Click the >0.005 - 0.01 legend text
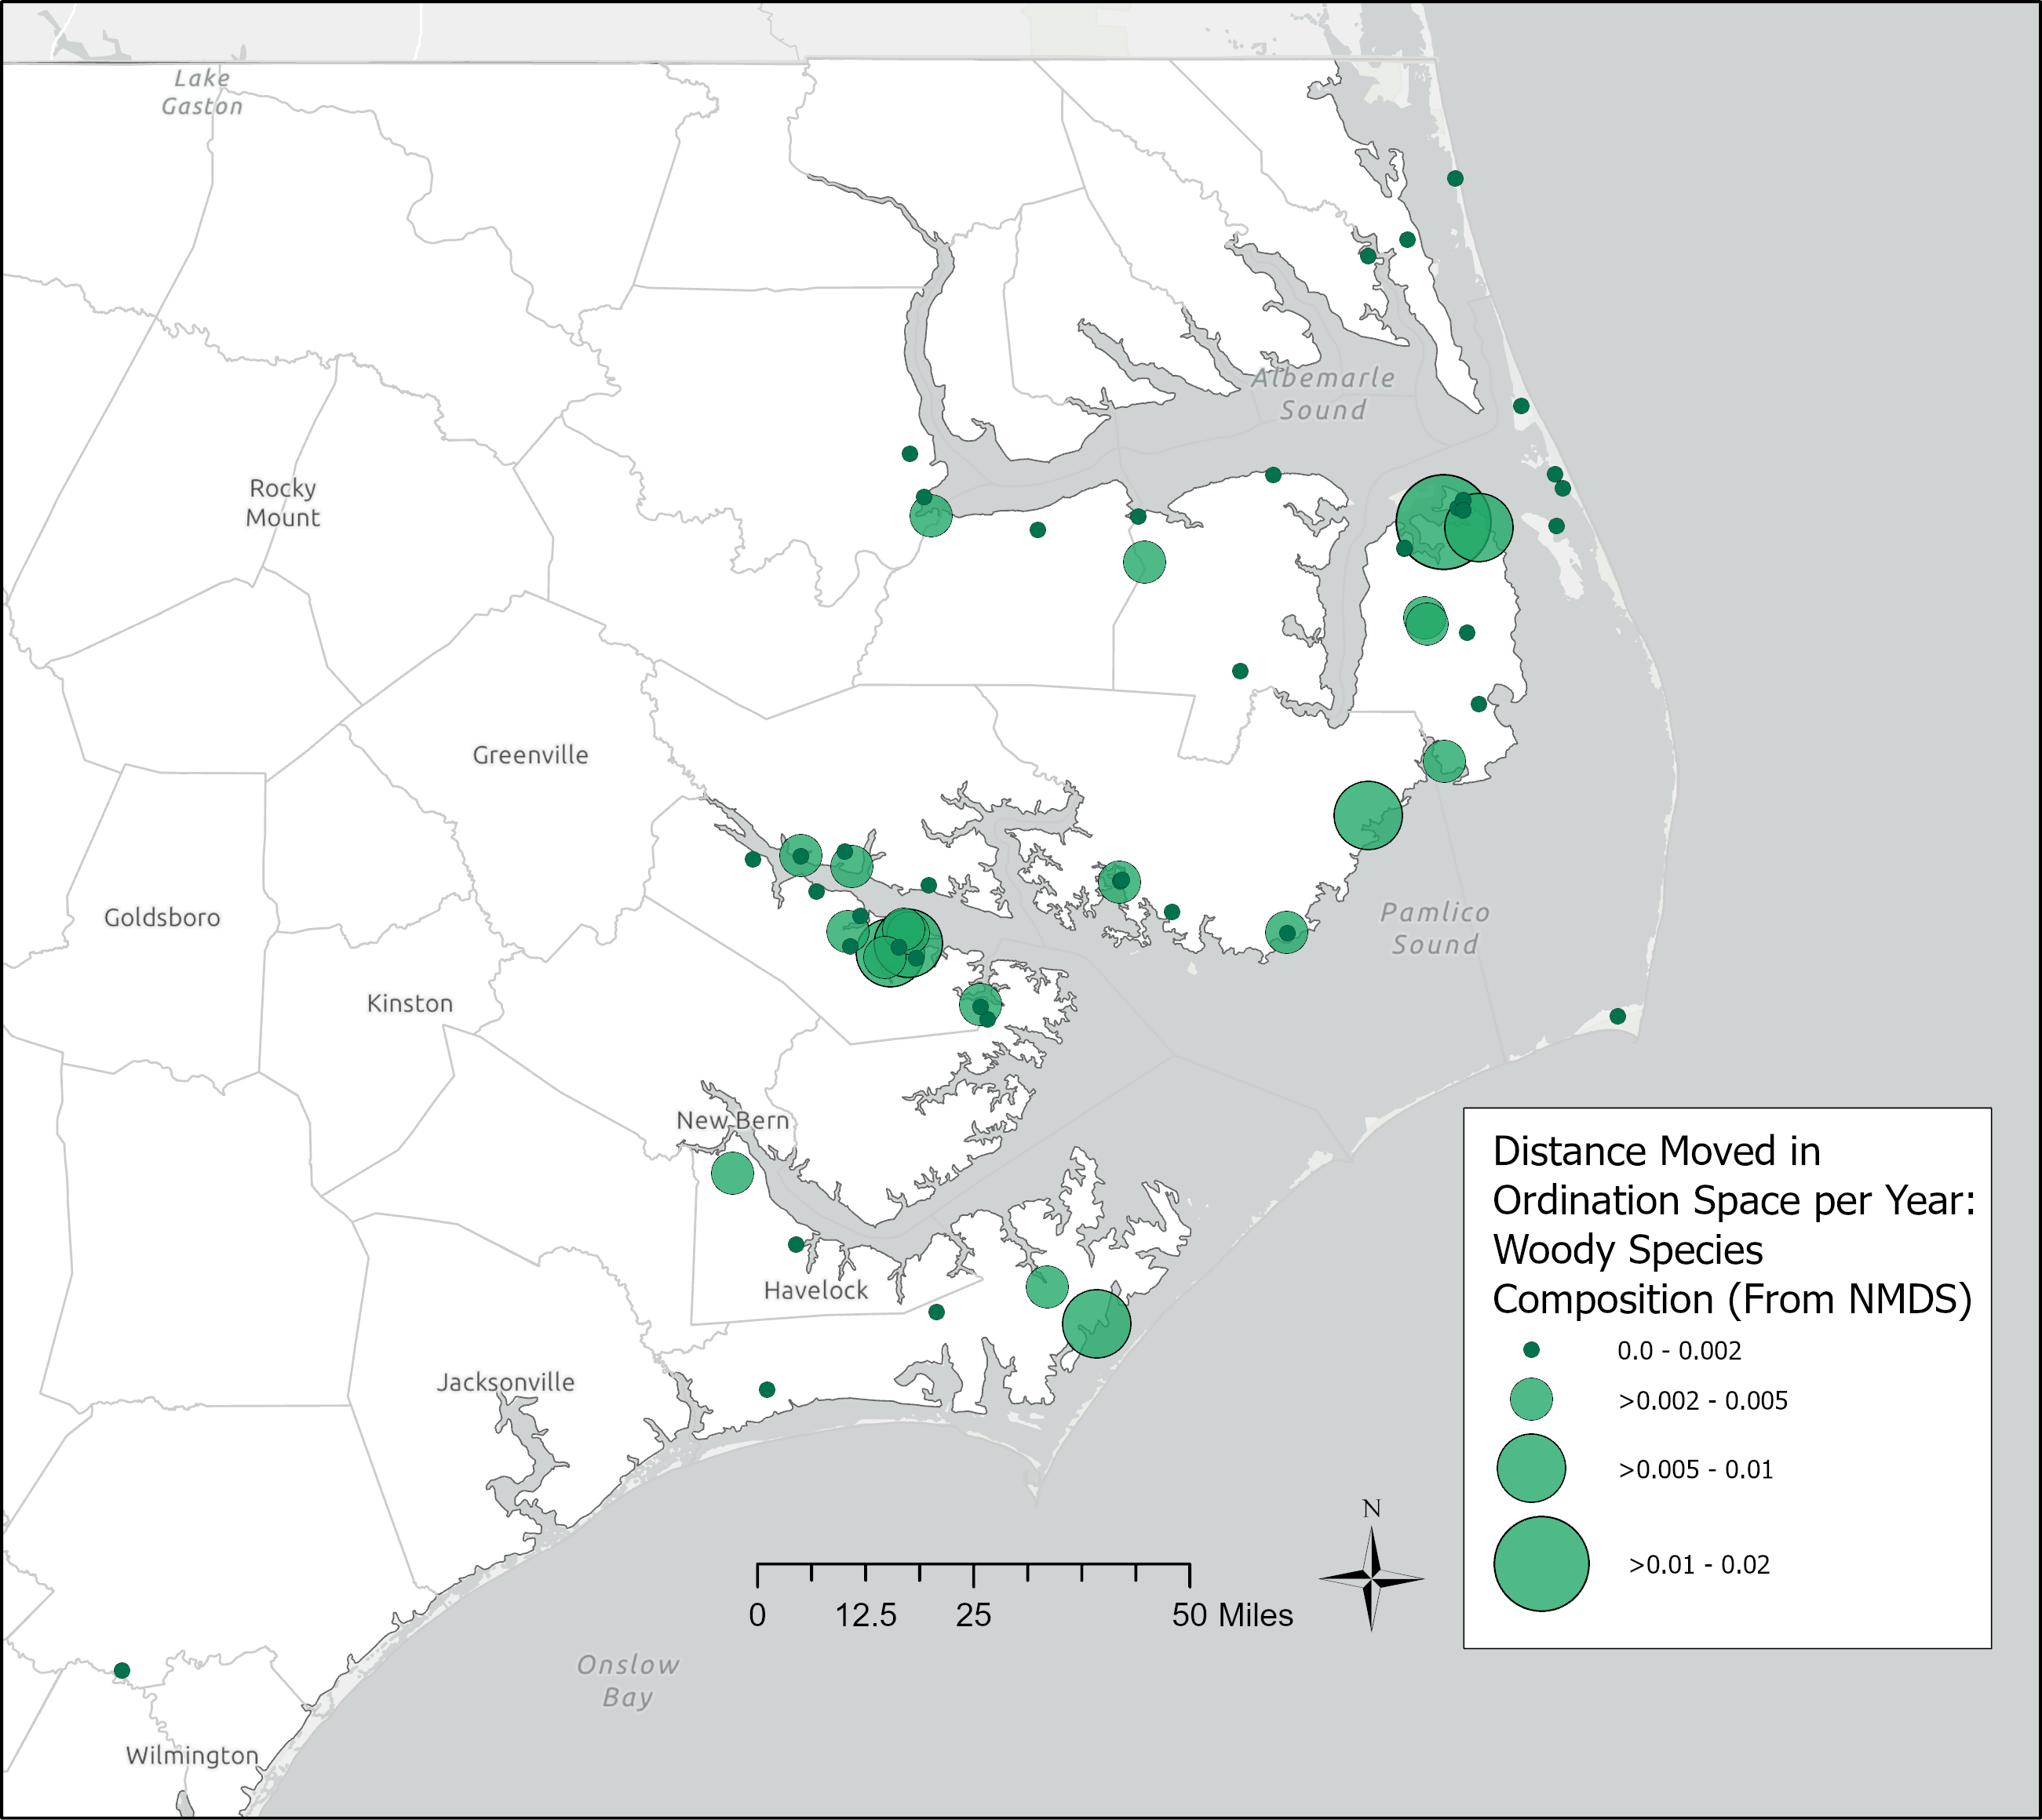 tap(1696, 1469)
